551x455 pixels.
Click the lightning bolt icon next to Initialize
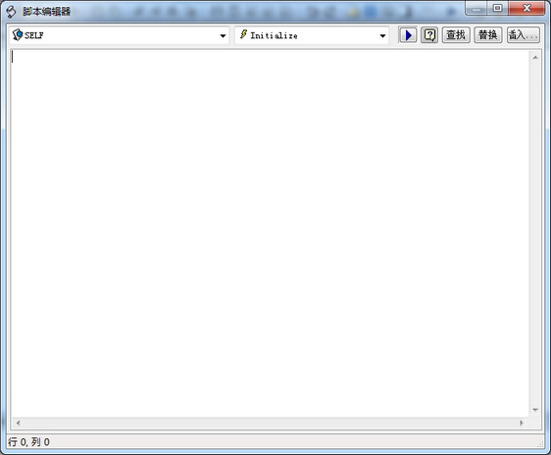(x=243, y=34)
